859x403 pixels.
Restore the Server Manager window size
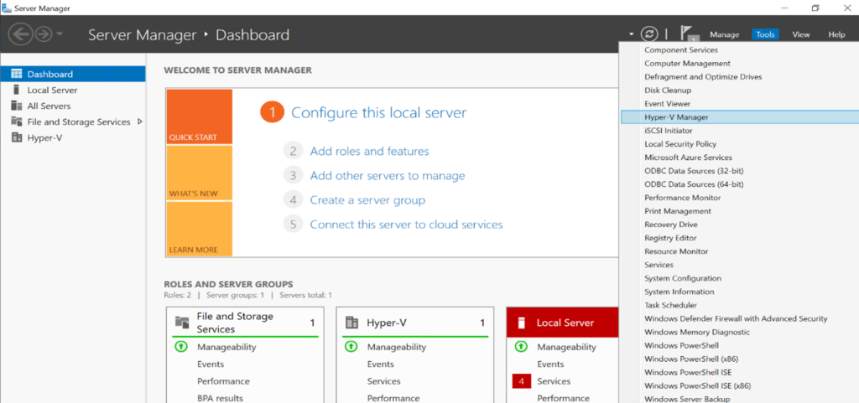pos(815,8)
